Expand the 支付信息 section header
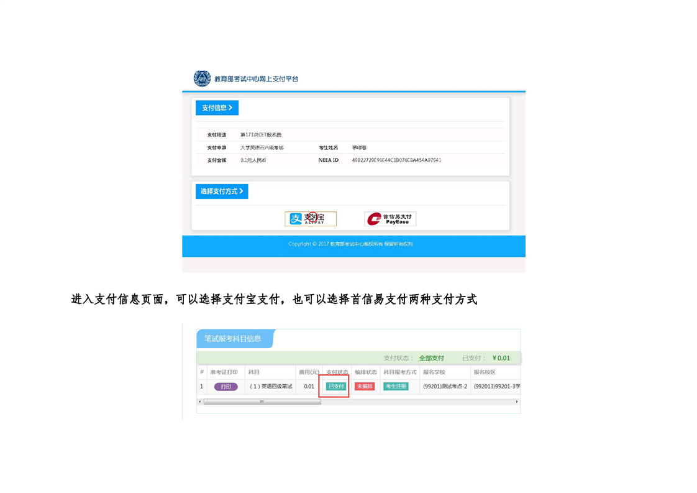 click(217, 108)
